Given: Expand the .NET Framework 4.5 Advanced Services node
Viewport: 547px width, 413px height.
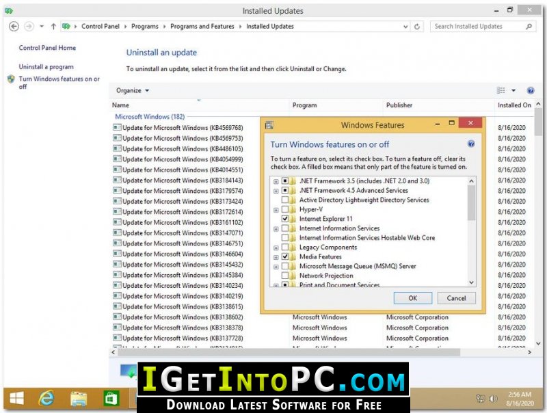Looking at the screenshot, I should (276, 191).
